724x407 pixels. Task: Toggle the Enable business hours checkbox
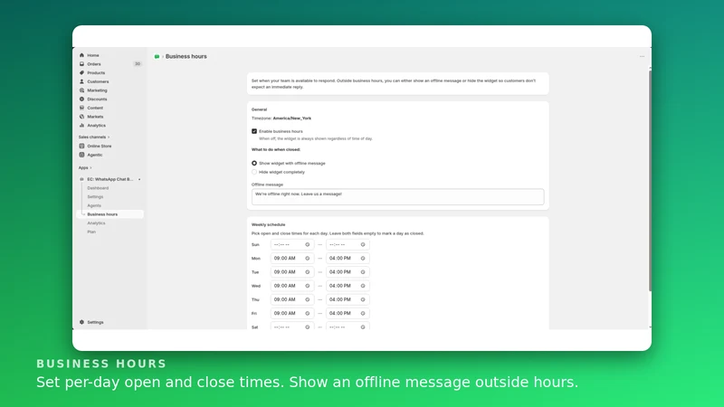tap(254, 131)
